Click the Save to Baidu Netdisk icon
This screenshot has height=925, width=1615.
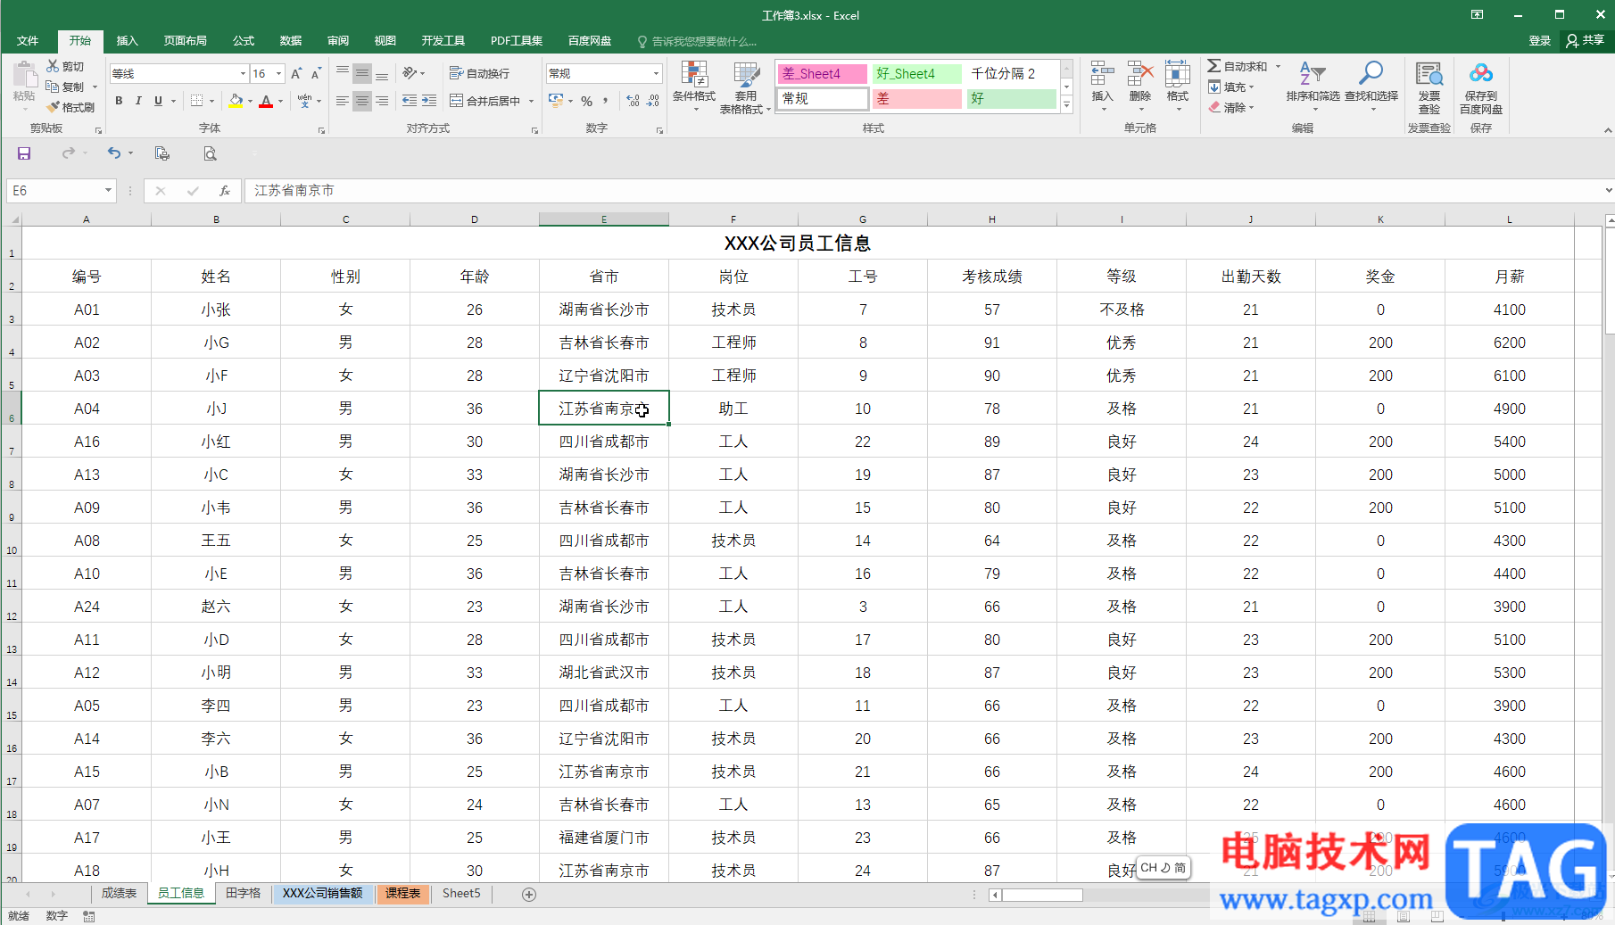click(1480, 75)
